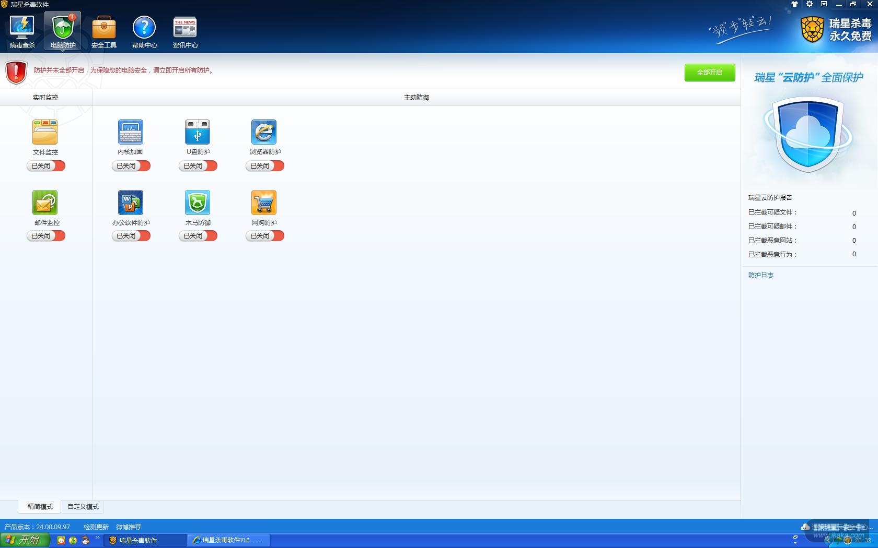Image resolution: width=878 pixels, height=548 pixels.
Task: Click the 瑞星云防护报告 heading
Action: 770,198
